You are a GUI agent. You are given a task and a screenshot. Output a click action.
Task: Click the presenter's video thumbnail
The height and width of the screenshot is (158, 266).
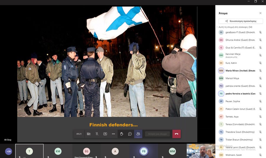[201, 151]
